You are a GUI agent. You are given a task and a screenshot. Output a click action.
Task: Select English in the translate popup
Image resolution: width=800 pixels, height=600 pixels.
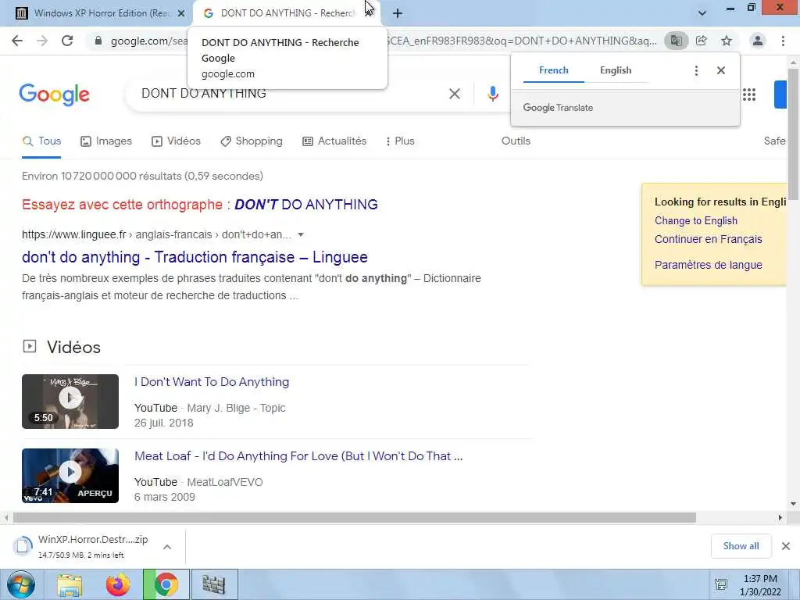click(616, 70)
